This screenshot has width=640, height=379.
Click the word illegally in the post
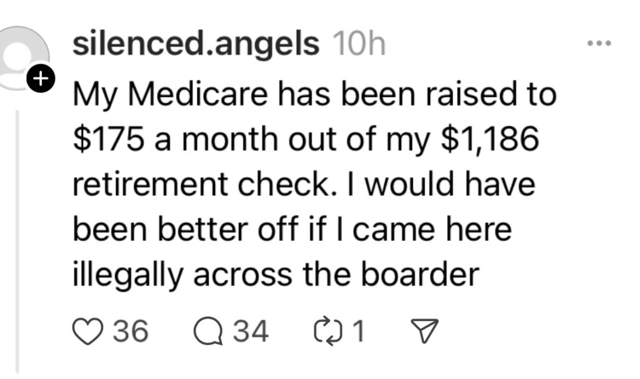coord(127,275)
